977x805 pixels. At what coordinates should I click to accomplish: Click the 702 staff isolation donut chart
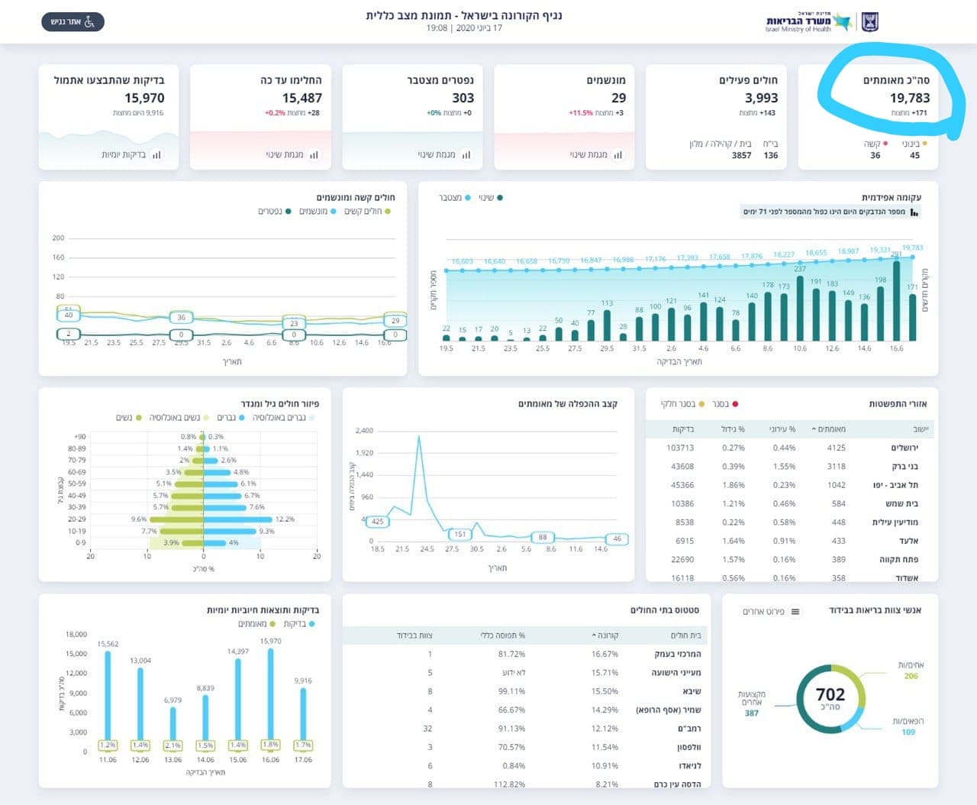tap(830, 698)
